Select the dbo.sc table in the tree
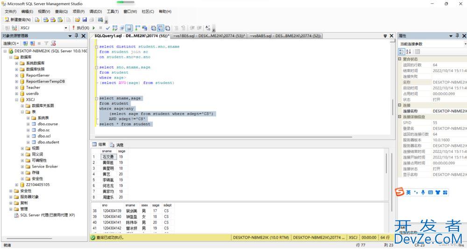 [x=43, y=130]
